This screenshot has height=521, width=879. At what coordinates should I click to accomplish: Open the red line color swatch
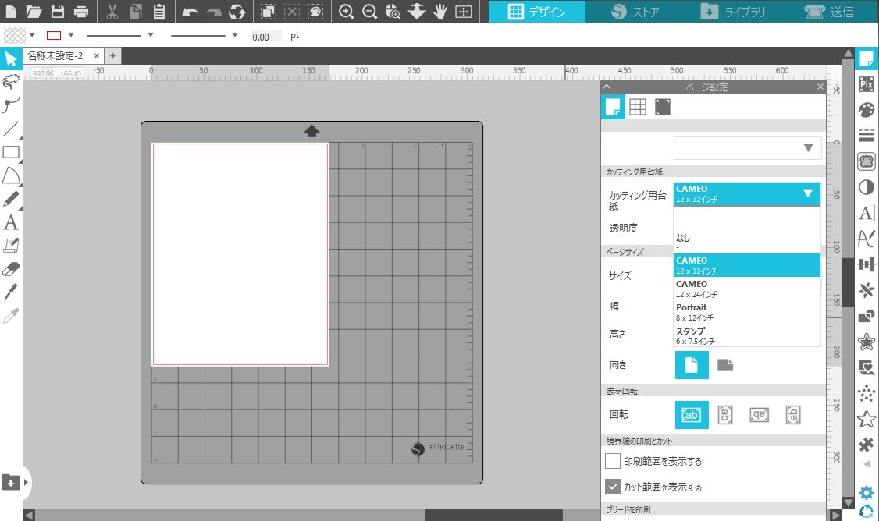(x=54, y=35)
